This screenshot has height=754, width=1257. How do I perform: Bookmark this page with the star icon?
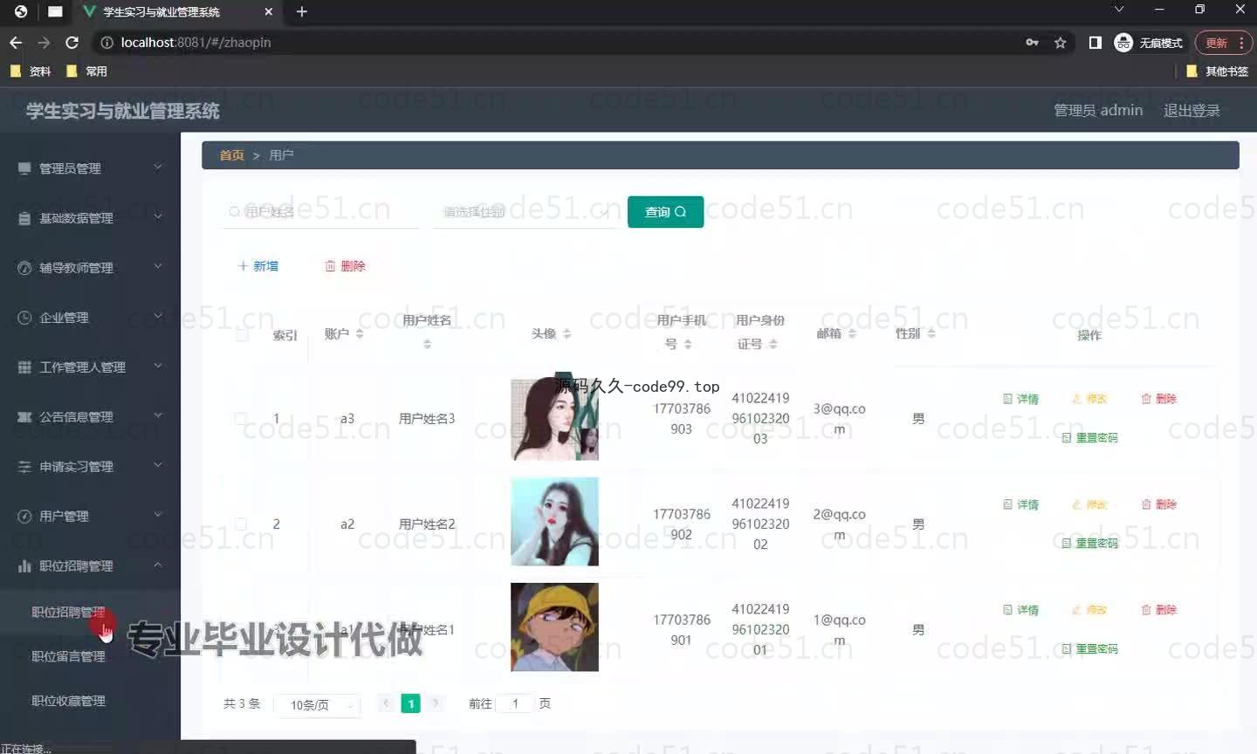click(1060, 42)
